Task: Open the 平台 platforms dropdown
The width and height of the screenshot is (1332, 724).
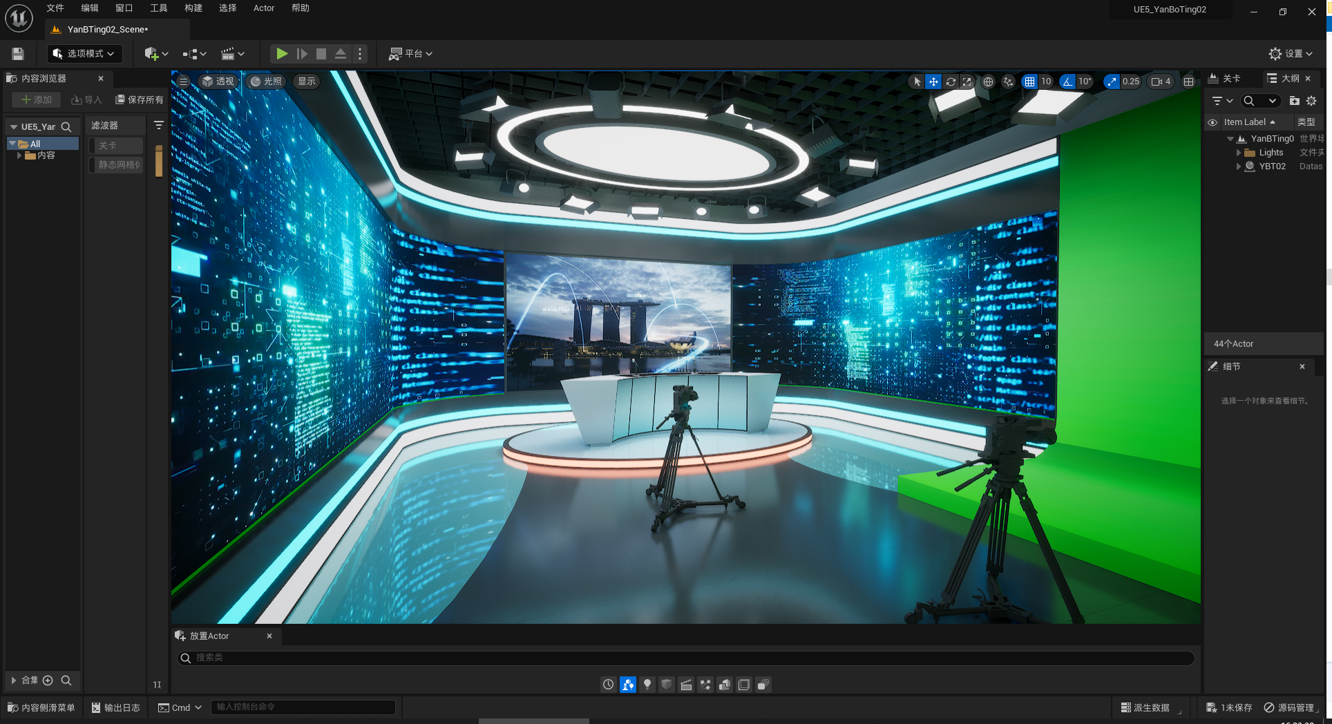Action: [411, 54]
